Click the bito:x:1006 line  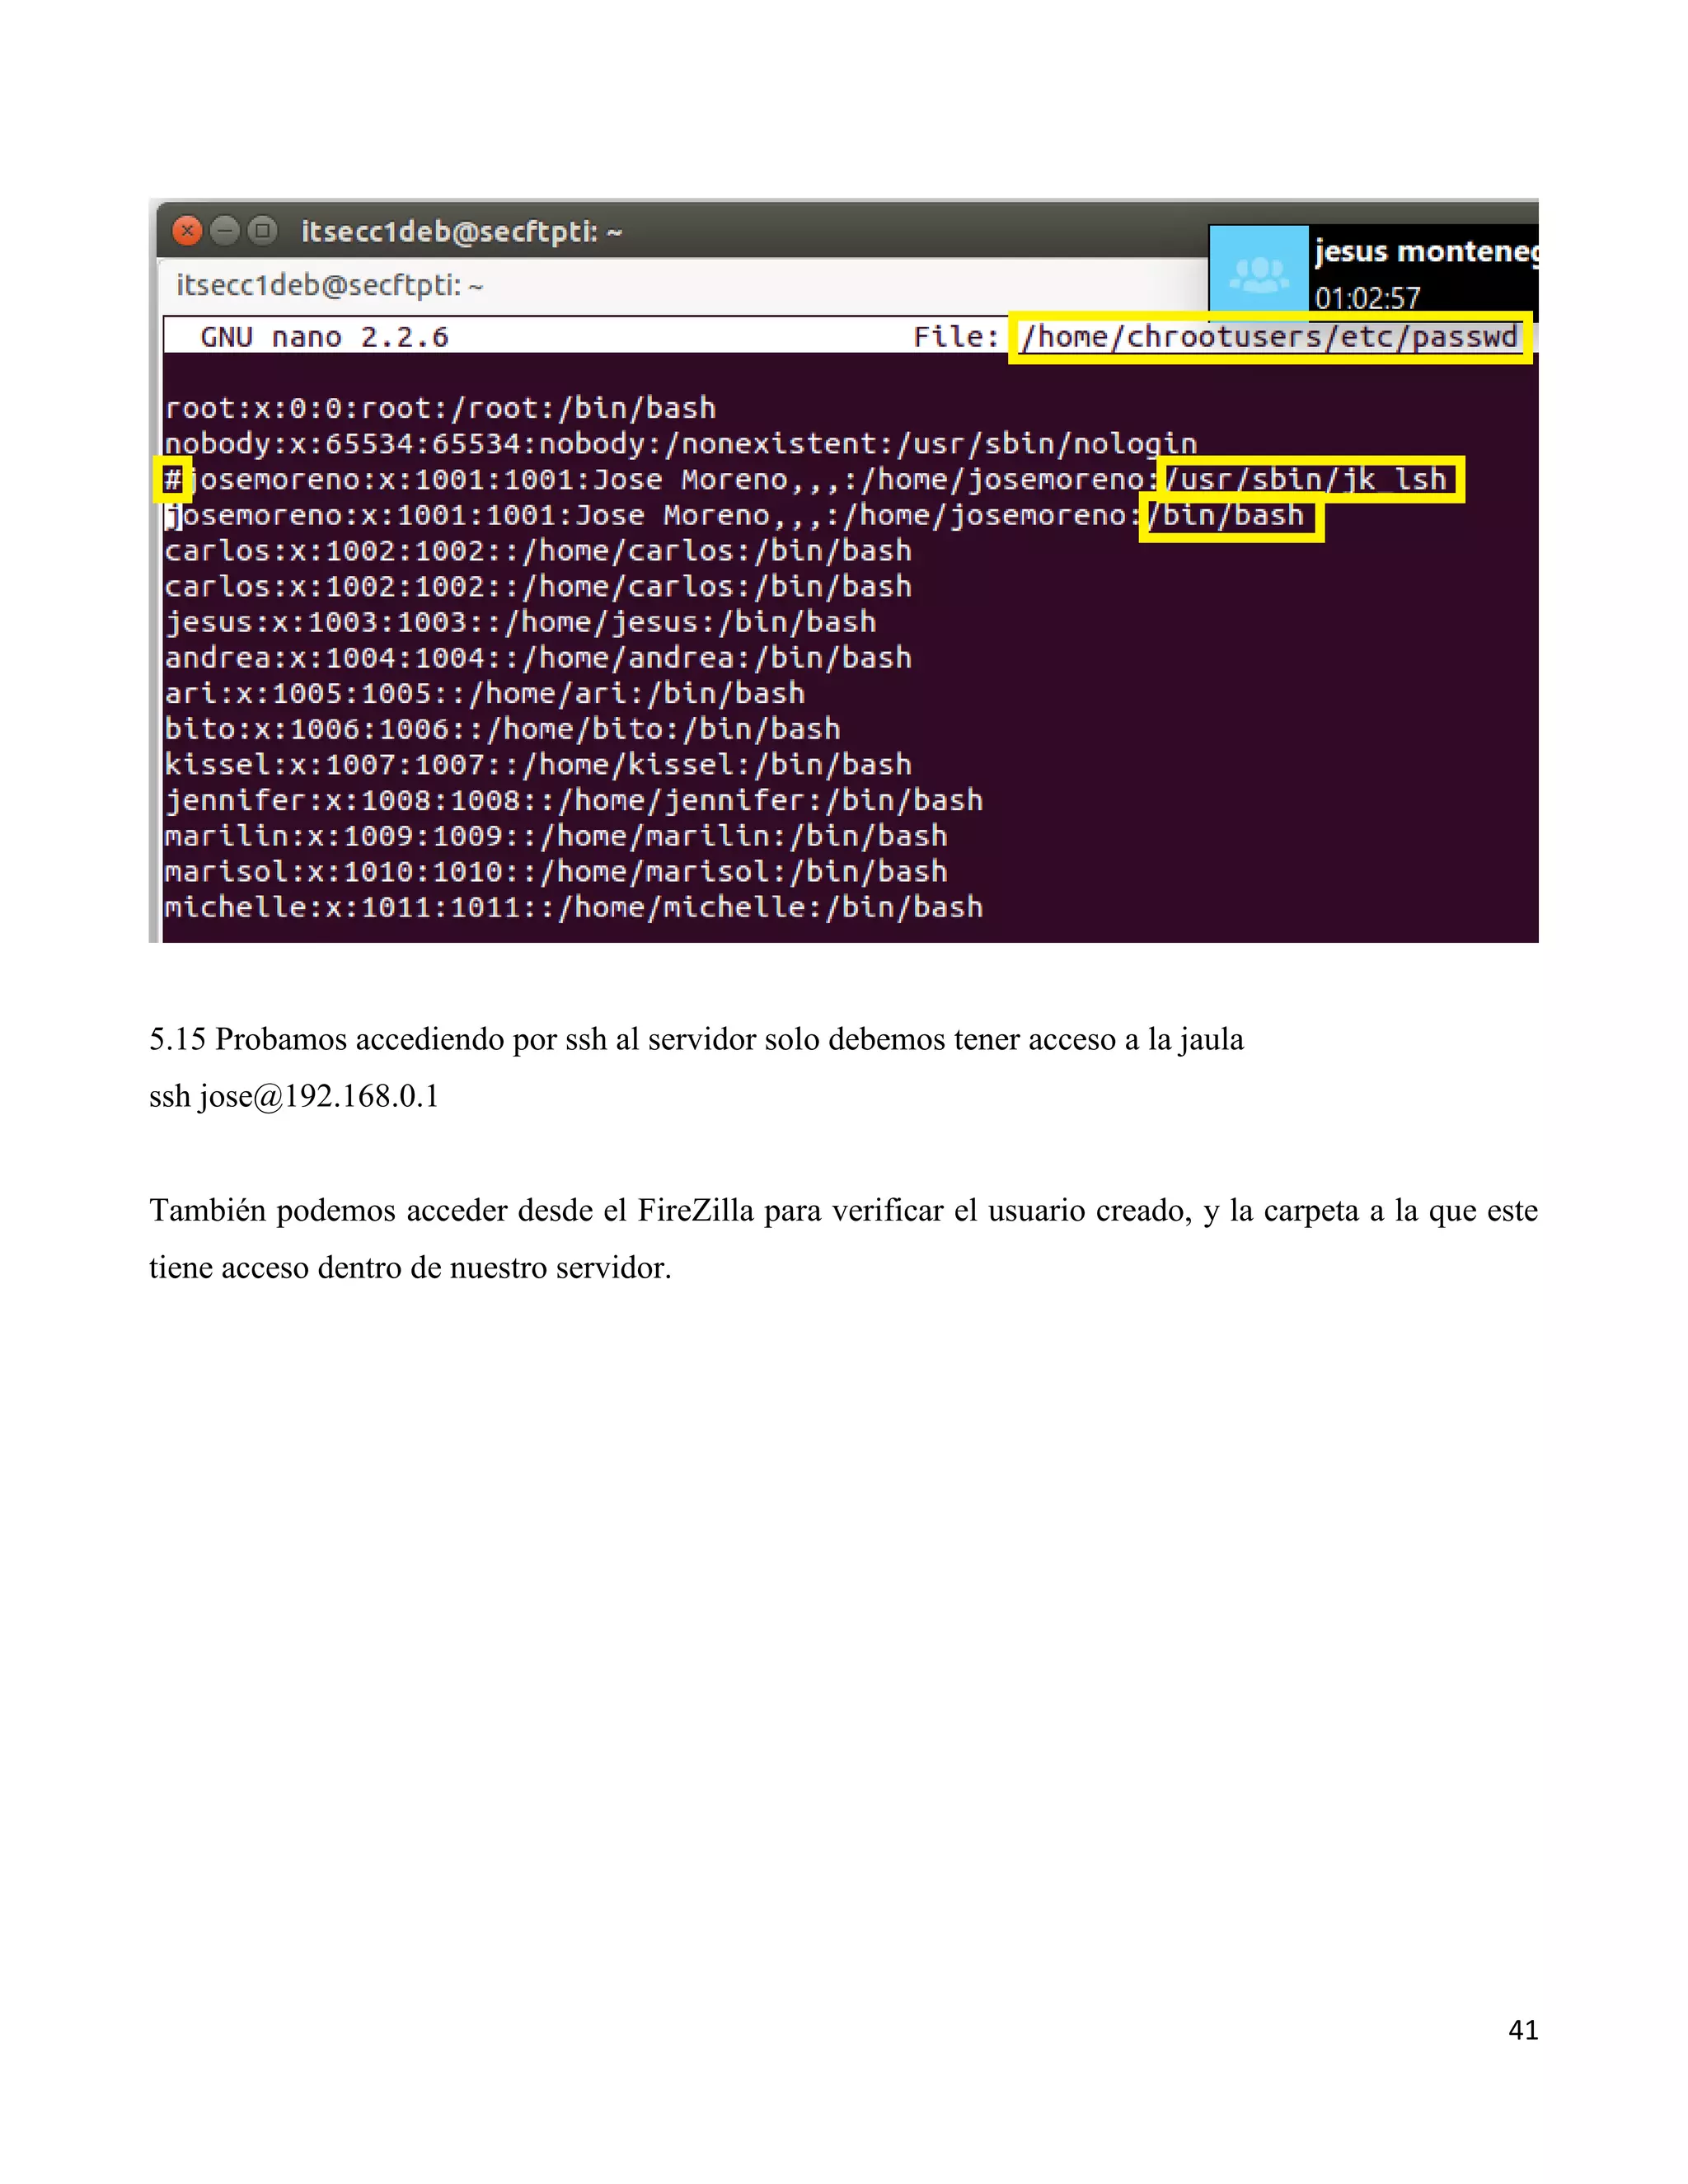tap(502, 729)
